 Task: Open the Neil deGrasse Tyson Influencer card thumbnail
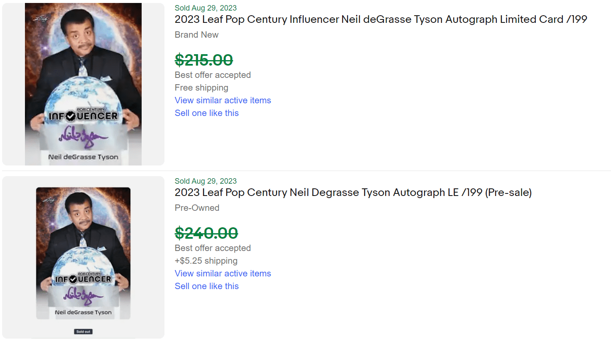tap(83, 83)
